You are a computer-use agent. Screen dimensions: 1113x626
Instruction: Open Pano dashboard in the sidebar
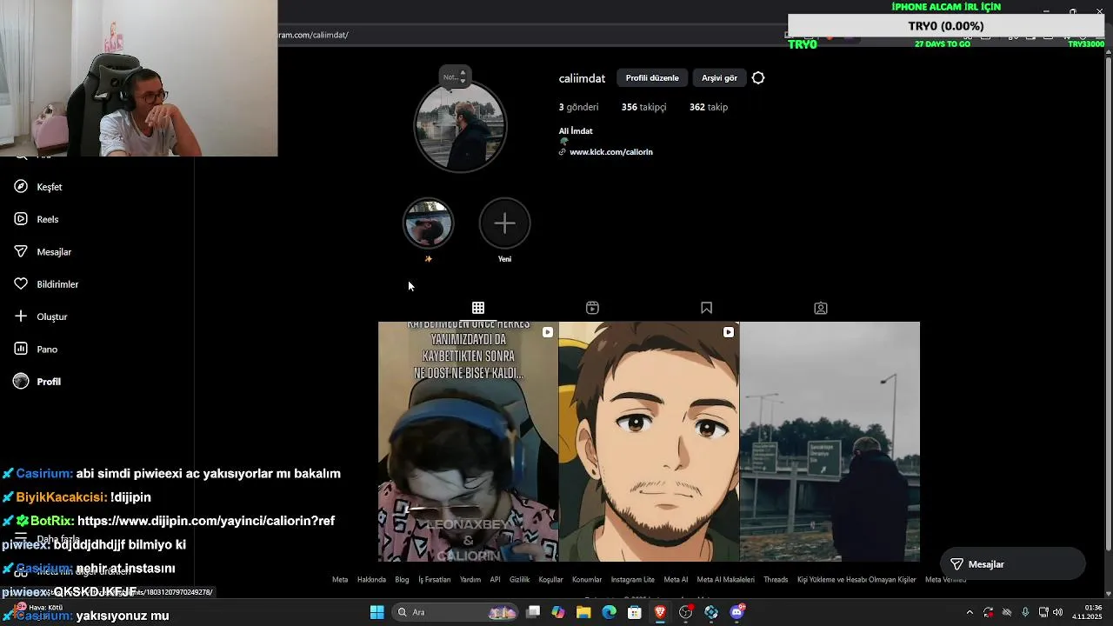pyautogui.click(x=36, y=350)
